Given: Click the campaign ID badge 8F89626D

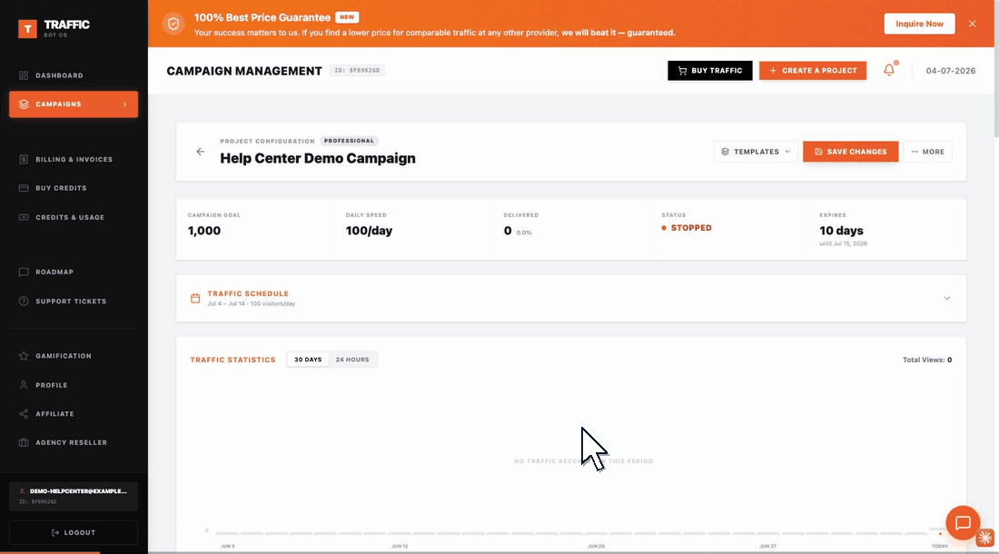Looking at the screenshot, I should click(358, 71).
